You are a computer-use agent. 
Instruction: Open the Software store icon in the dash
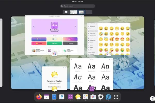pyautogui.click(x=93, y=97)
